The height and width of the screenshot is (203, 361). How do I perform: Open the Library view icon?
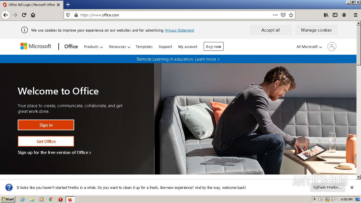point(326,15)
